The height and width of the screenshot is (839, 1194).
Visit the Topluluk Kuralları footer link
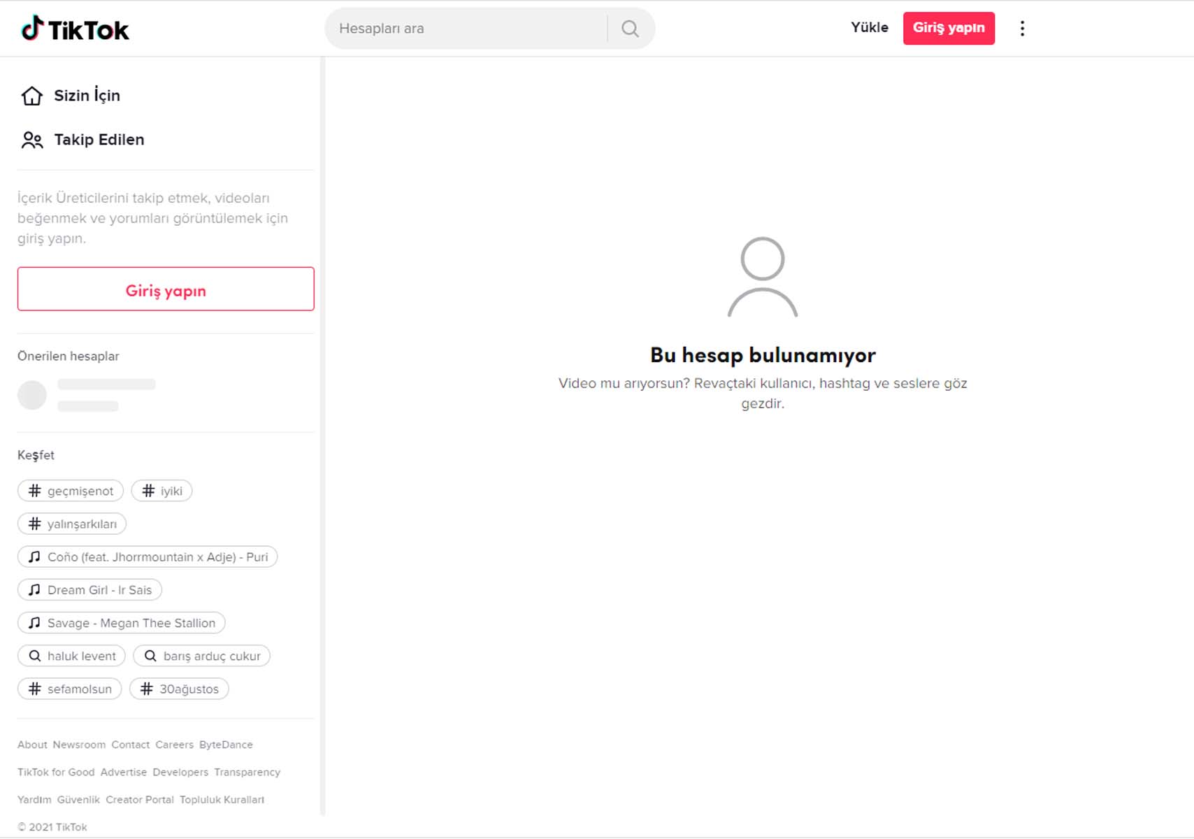222,800
